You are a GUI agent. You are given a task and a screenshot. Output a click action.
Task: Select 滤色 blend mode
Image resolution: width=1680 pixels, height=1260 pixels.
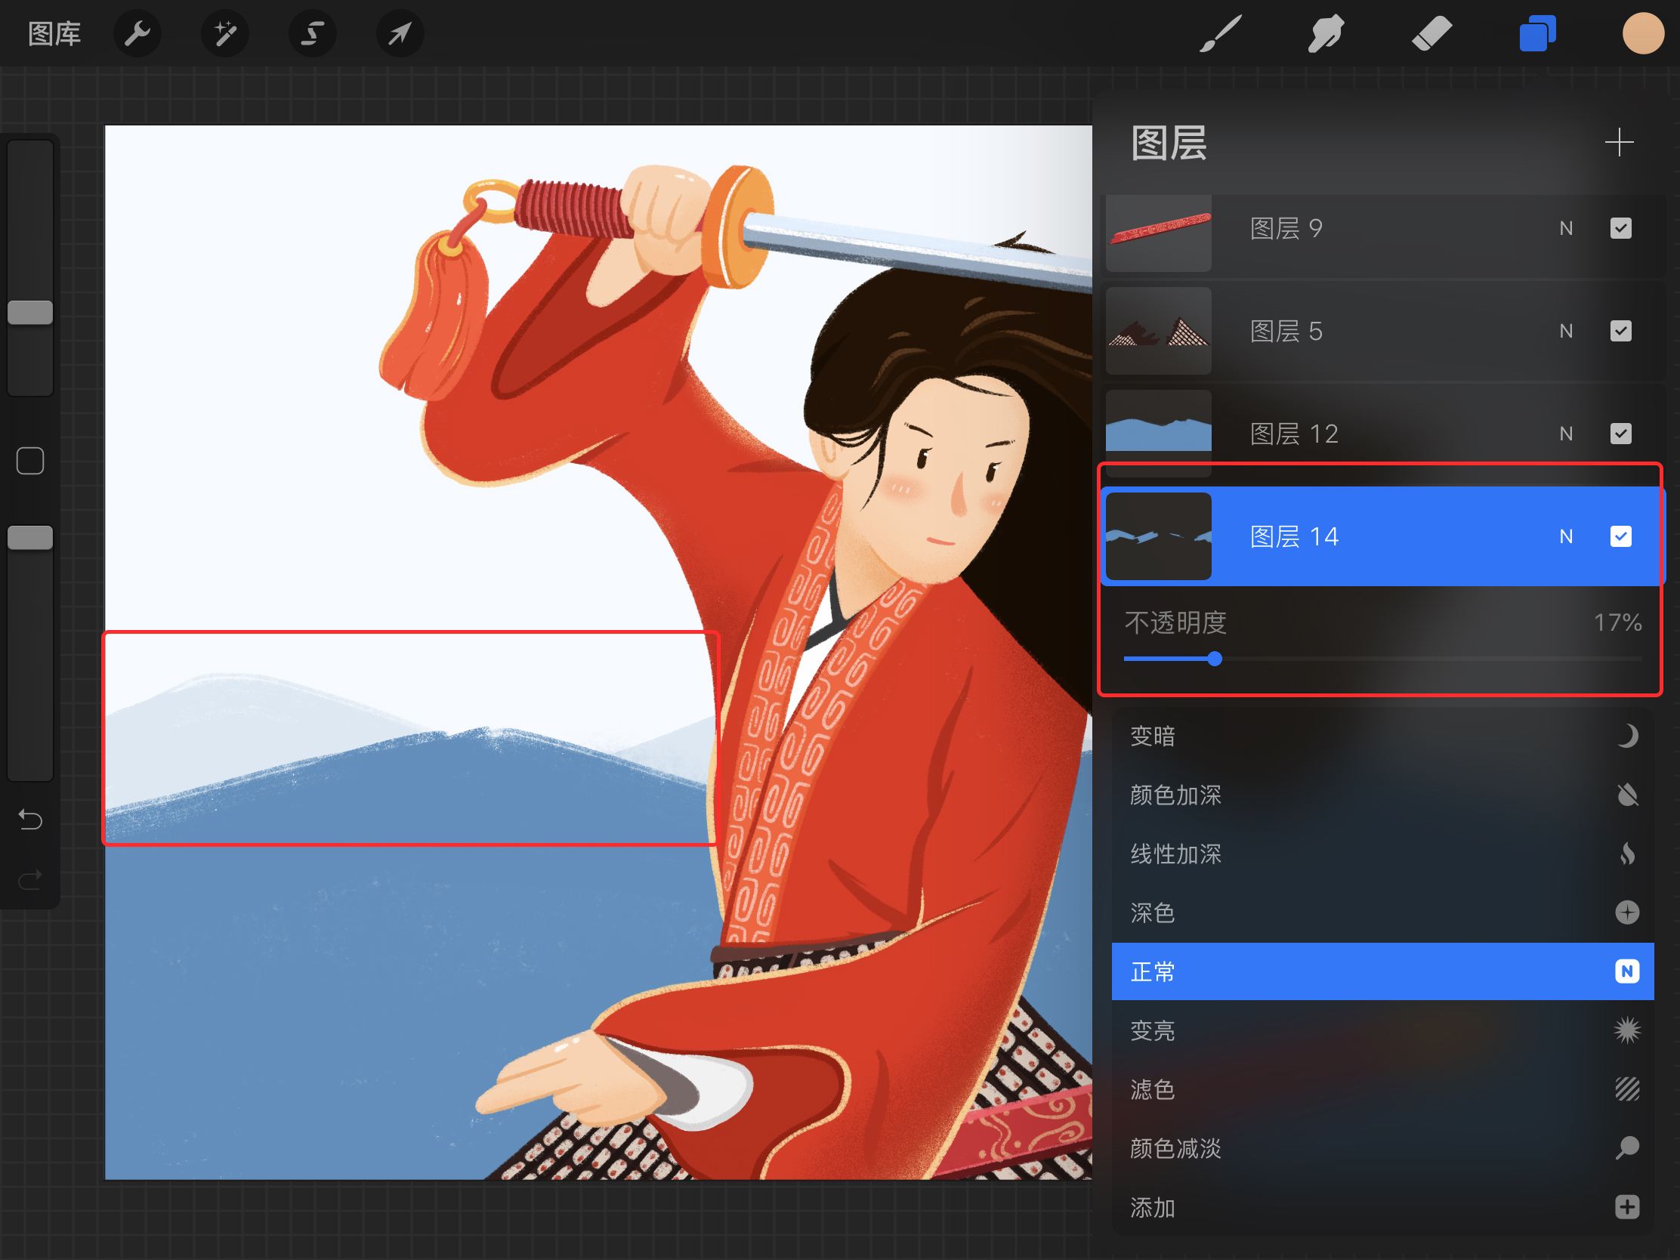pyautogui.click(x=1382, y=1090)
